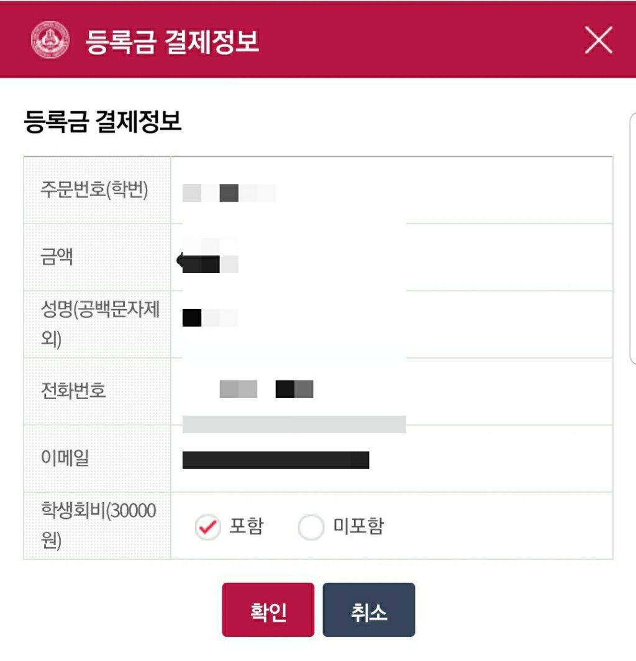The image size is (636, 661).
Task: Click the 성명(공백문자제외) label cell
Action: pos(98,324)
